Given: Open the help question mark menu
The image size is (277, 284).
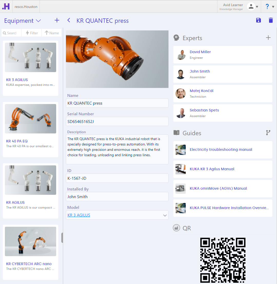Looking at the screenshot, I should pos(269,7).
